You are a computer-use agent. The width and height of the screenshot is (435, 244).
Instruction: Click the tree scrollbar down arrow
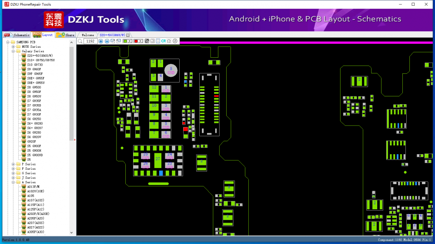coord(72,233)
